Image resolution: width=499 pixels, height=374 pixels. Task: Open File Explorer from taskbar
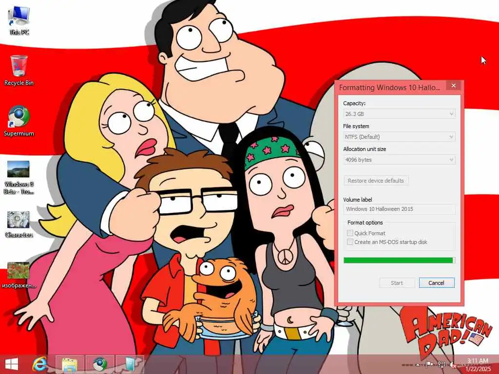(x=70, y=364)
